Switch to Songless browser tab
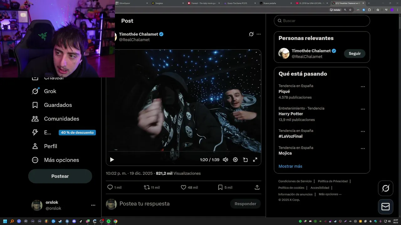The width and height of the screenshot is (401, 225). (168, 3)
